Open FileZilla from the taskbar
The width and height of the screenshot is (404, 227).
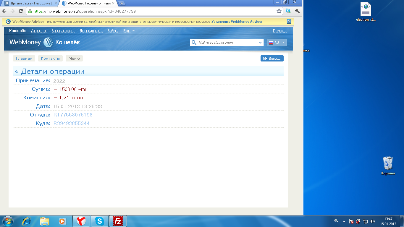(x=118, y=221)
